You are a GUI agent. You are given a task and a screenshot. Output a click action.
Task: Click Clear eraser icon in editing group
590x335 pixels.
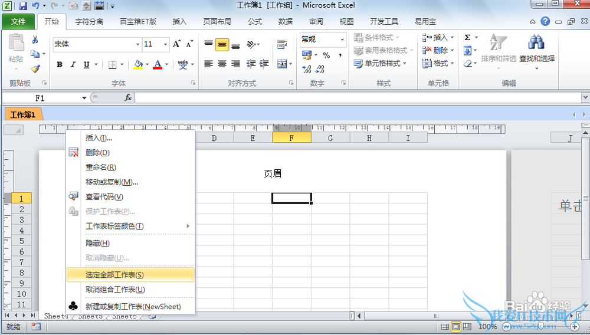pyautogui.click(x=467, y=64)
